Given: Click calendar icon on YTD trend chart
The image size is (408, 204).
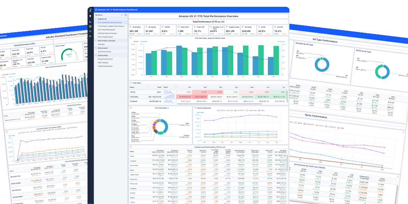Looking at the screenshot, I should pos(131,38).
